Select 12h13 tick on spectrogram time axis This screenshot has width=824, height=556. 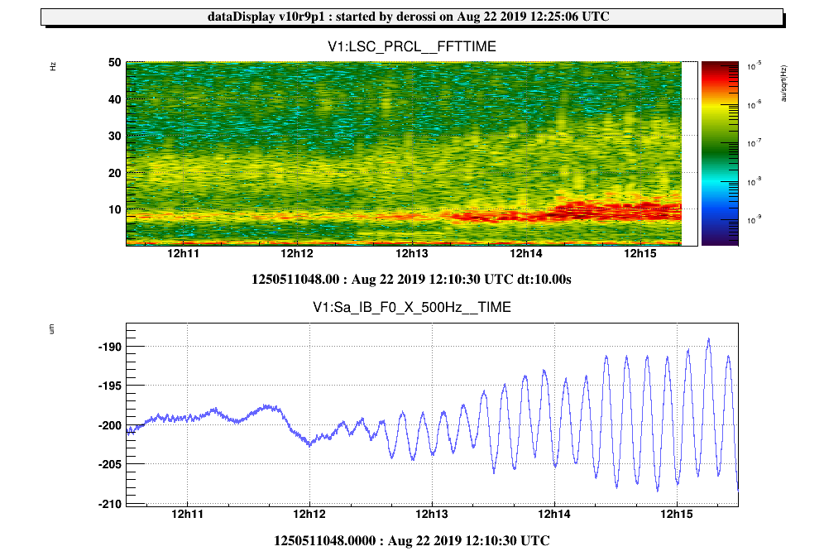[x=411, y=253]
